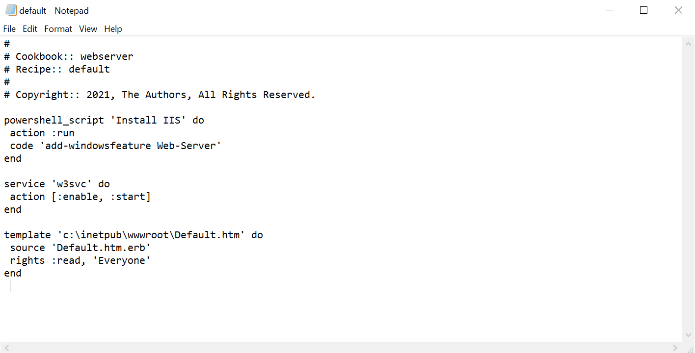Click on 'action :run' line
The image size is (695, 353).
(x=42, y=133)
